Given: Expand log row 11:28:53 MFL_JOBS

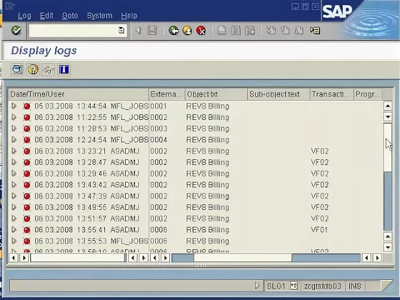Looking at the screenshot, I should pos(14,128).
